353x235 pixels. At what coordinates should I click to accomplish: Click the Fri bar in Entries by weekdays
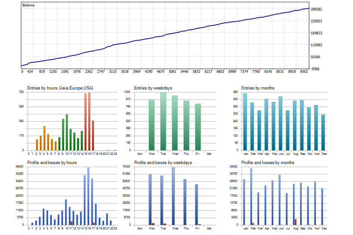(198, 127)
